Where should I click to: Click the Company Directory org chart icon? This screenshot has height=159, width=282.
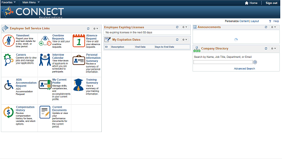(197, 49)
